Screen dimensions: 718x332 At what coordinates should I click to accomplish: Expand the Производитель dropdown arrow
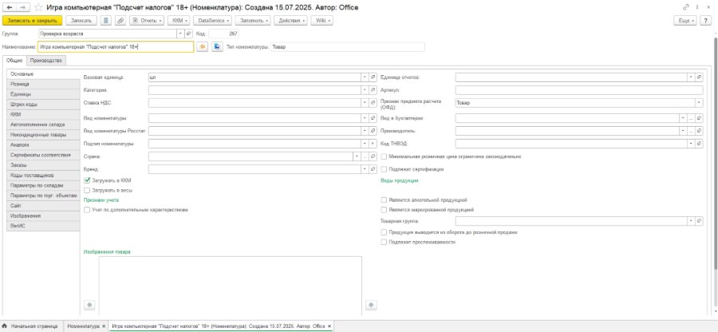click(x=683, y=131)
